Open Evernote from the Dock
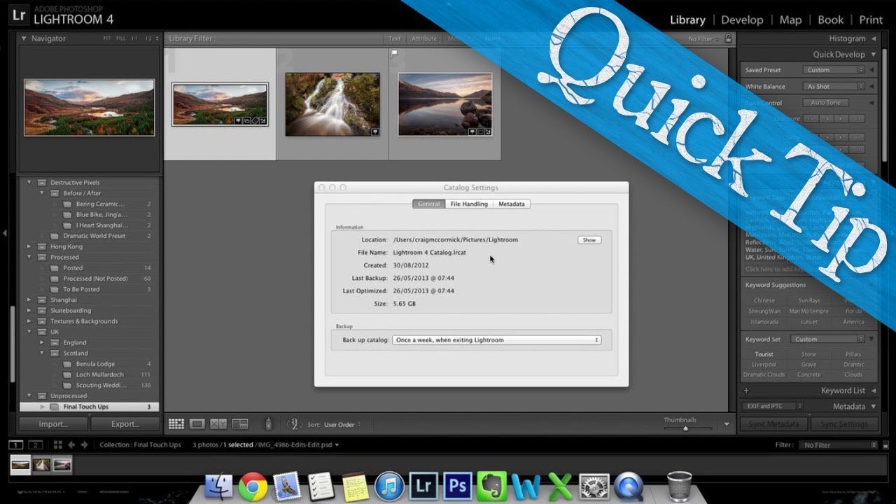Screen dimensions: 896x504 point(491,486)
